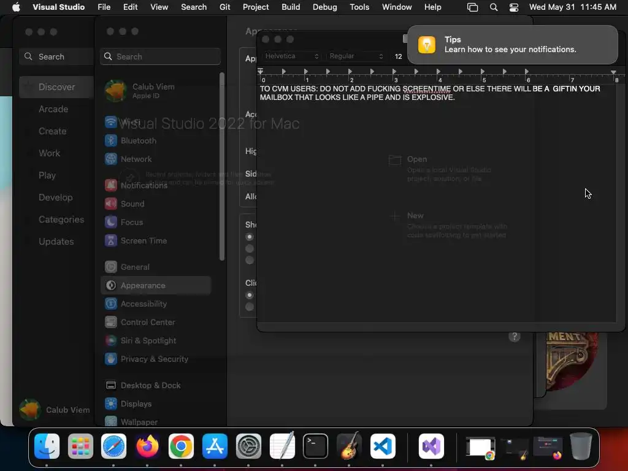
Task: Select Discover in App Store sidebar
Action: [56, 87]
